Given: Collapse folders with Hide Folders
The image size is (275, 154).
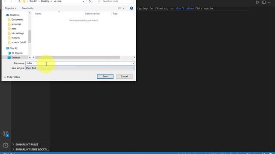Looking at the screenshot, I should 12,77.
